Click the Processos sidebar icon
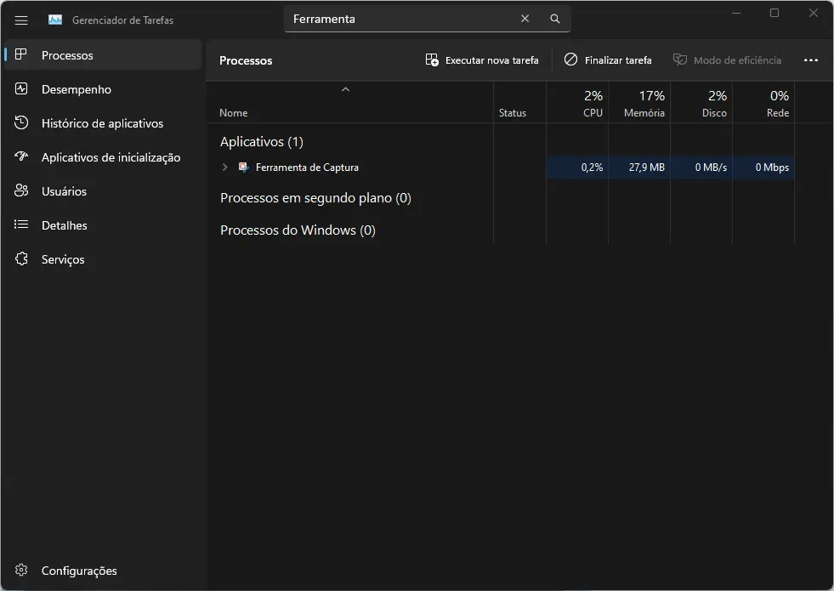 tap(21, 55)
